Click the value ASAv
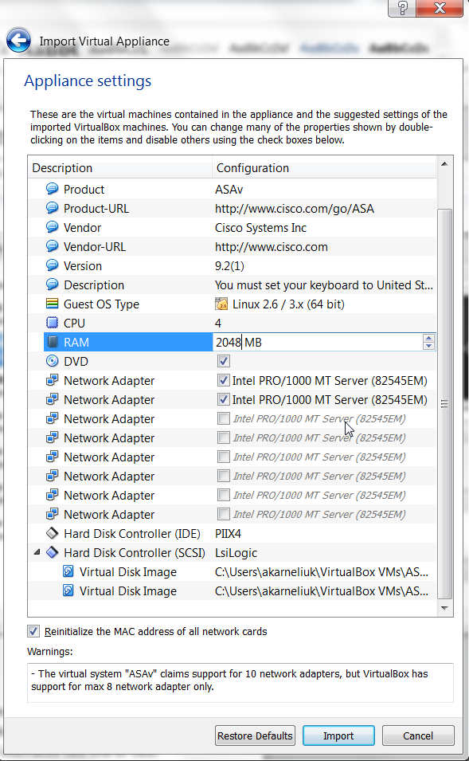The height and width of the screenshot is (761, 469). [229, 190]
